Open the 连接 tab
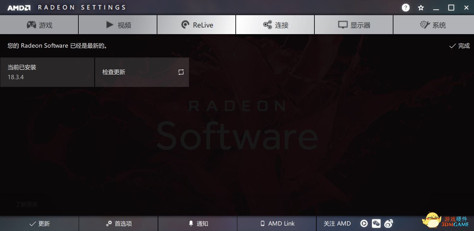This screenshot has width=474, height=231. tap(275, 25)
